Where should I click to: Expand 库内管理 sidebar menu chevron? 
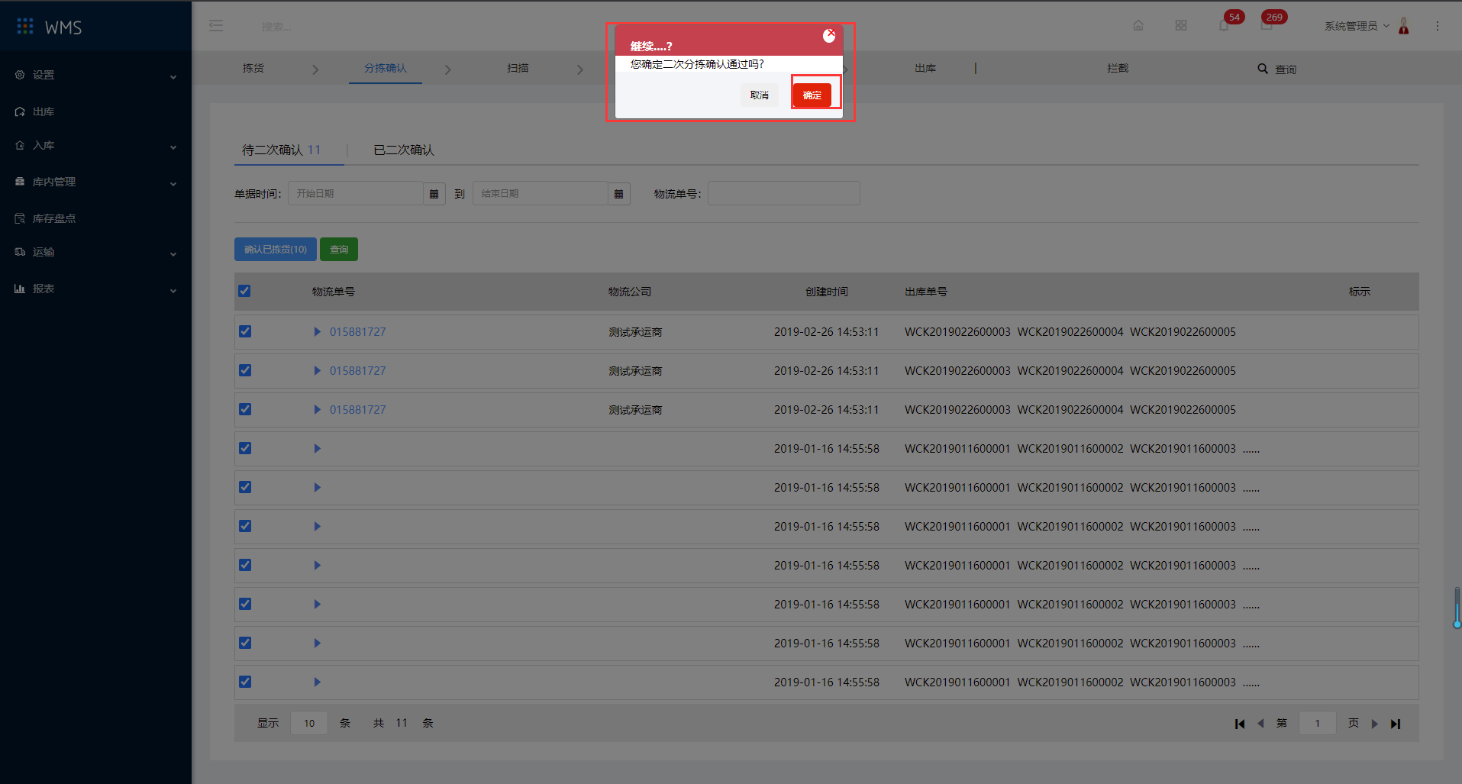click(173, 183)
